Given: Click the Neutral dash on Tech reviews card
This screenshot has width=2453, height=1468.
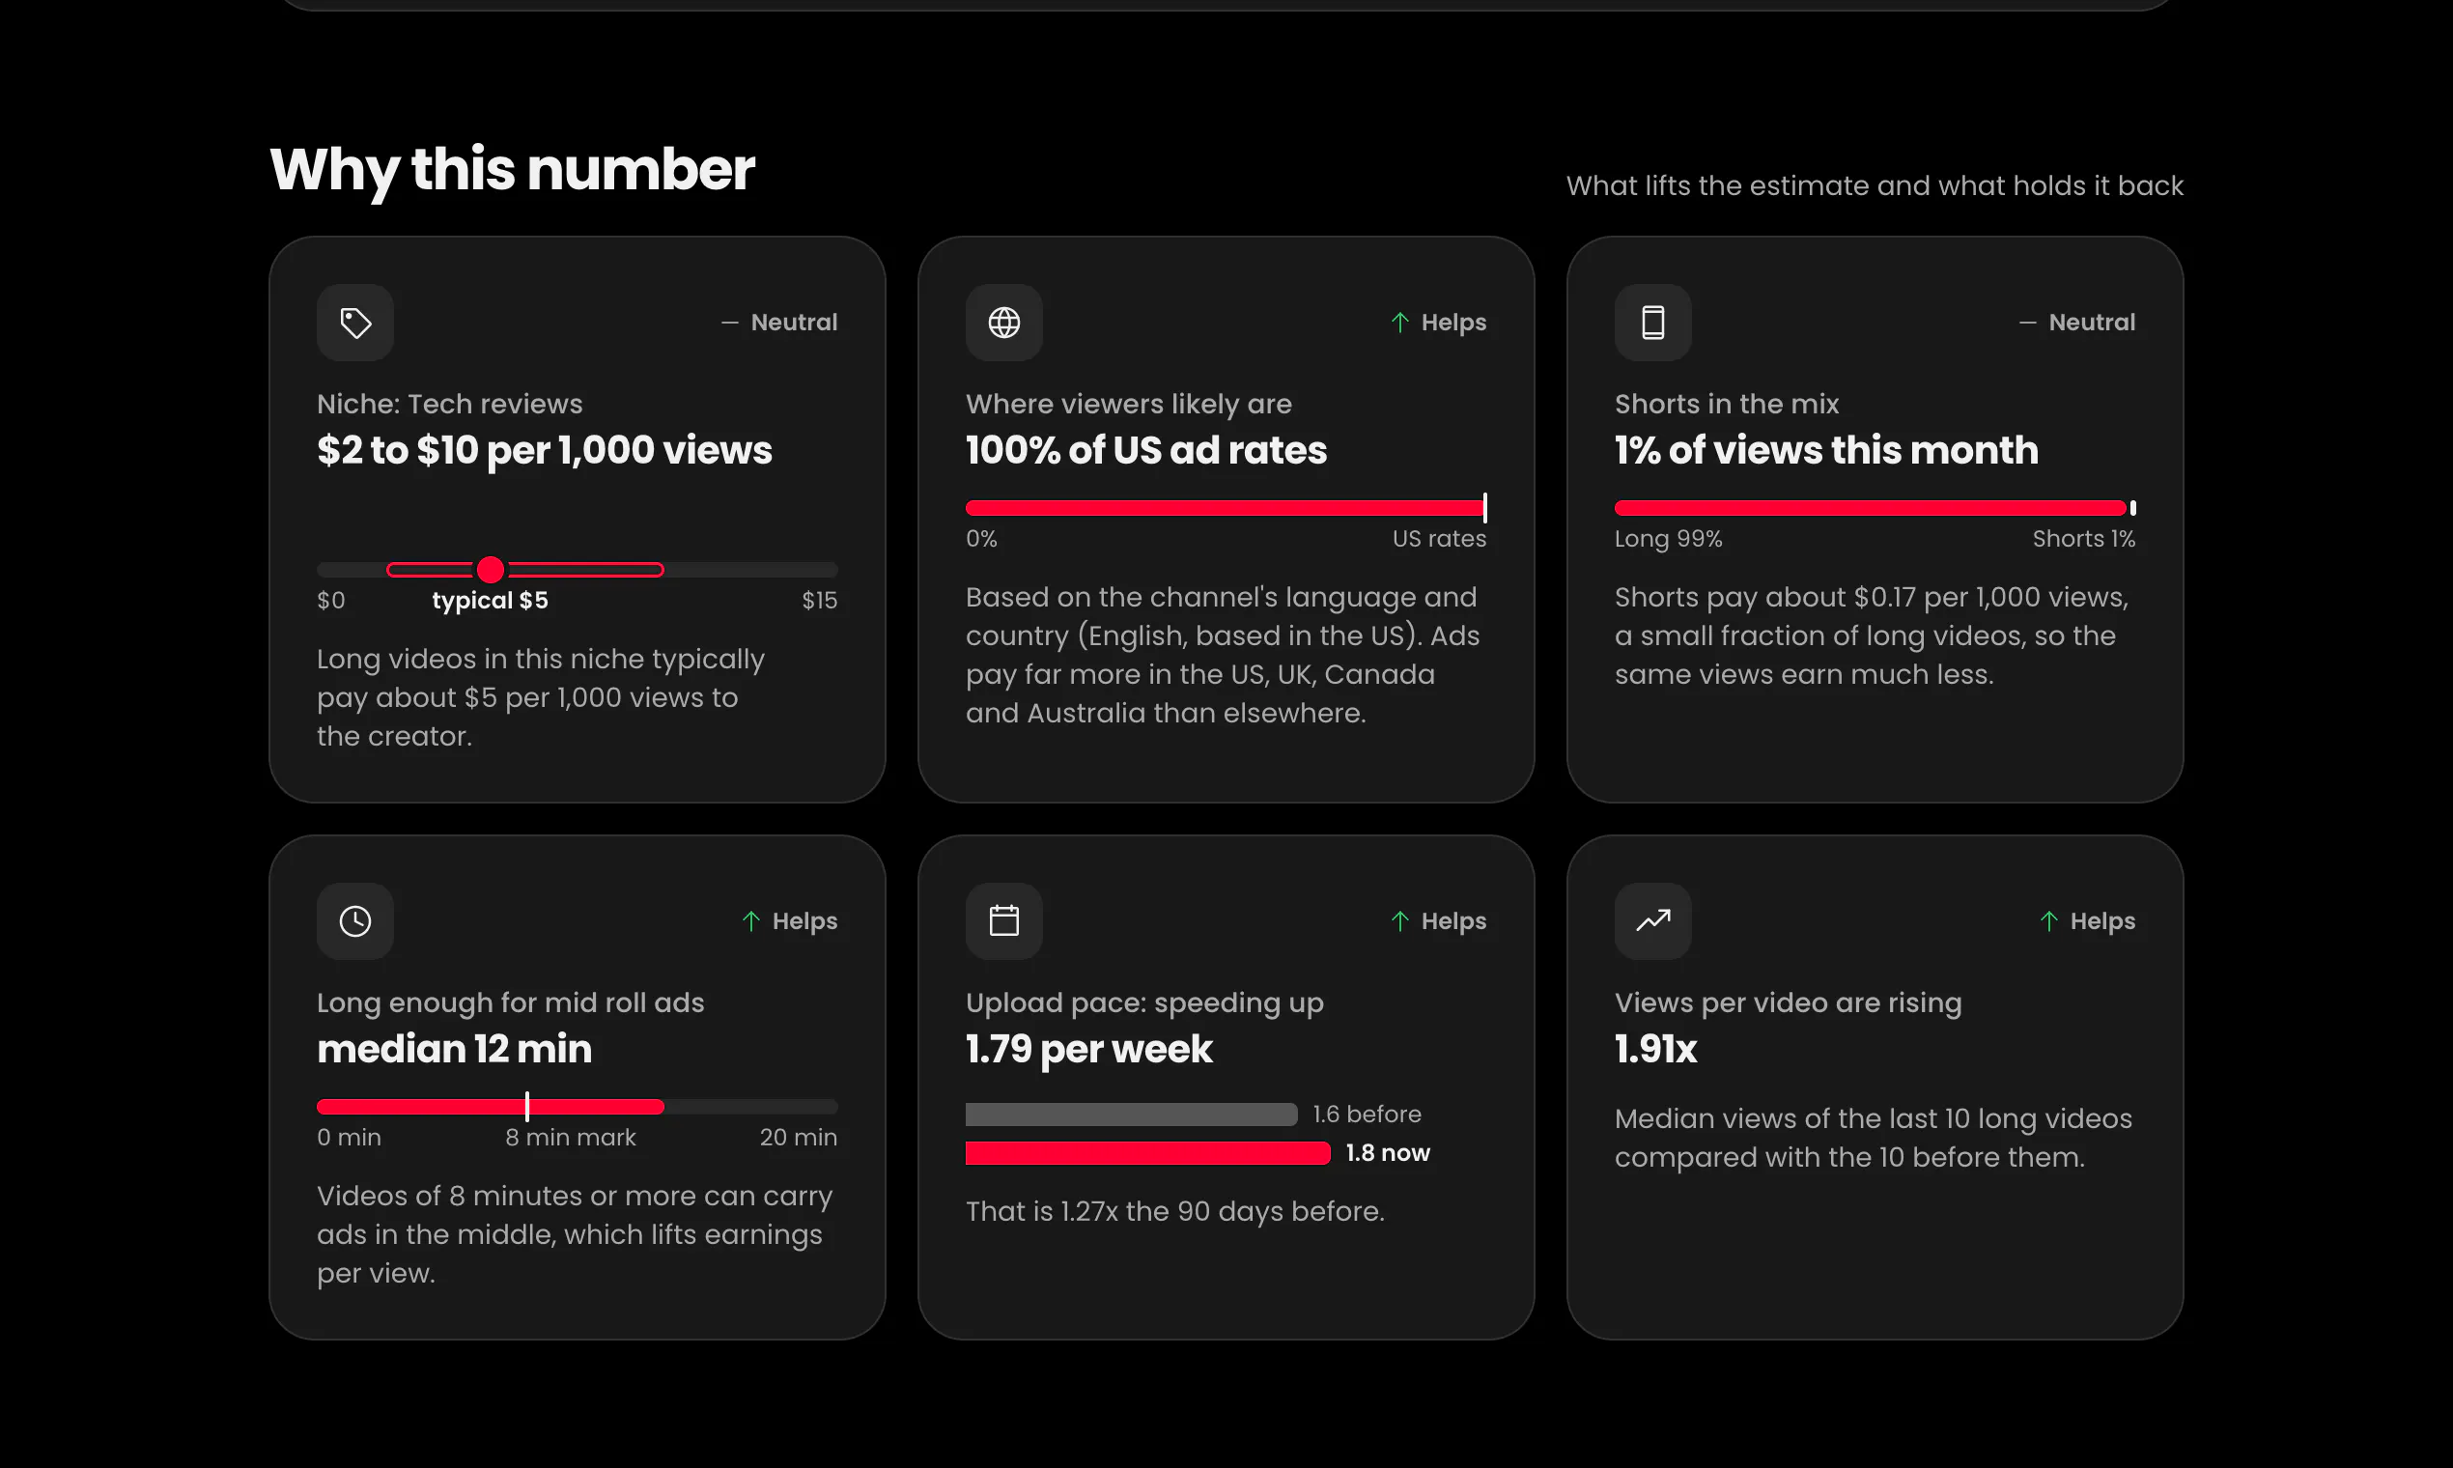Looking at the screenshot, I should (730, 323).
